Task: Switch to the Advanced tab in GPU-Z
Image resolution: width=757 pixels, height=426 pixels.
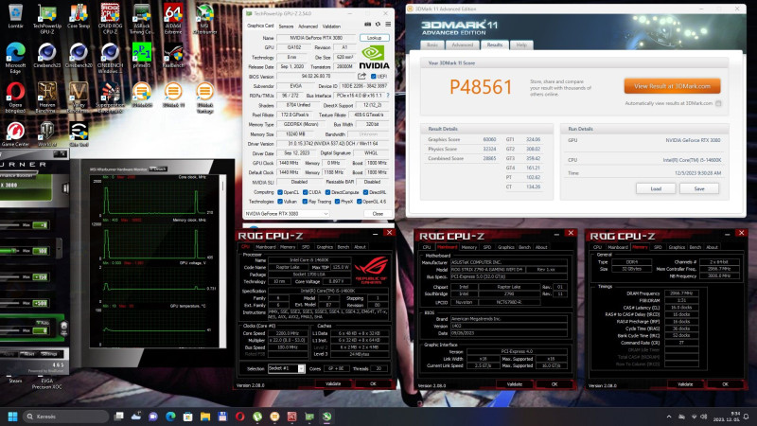Action: coord(308,27)
